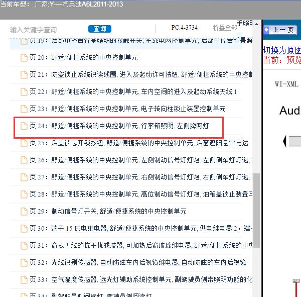Open page icon for 页 24
This screenshot has width=301, height=297.
point(24,126)
